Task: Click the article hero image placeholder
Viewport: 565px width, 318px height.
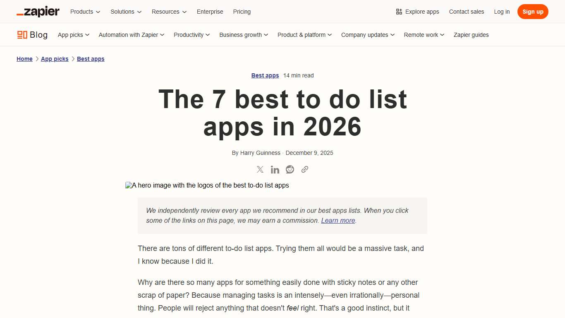Action: [x=207, y=185]
